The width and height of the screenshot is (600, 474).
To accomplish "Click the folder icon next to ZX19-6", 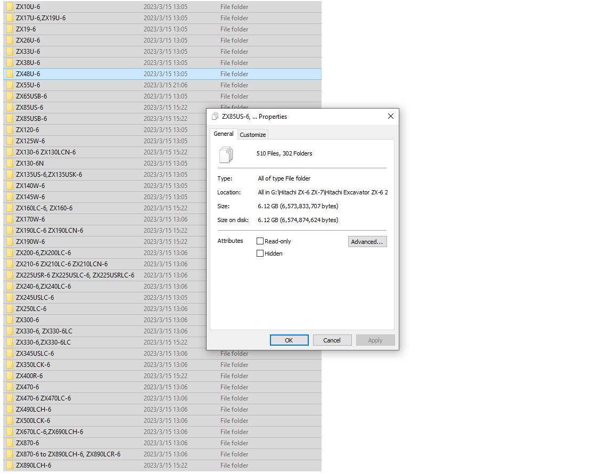I will coord(10,29).
